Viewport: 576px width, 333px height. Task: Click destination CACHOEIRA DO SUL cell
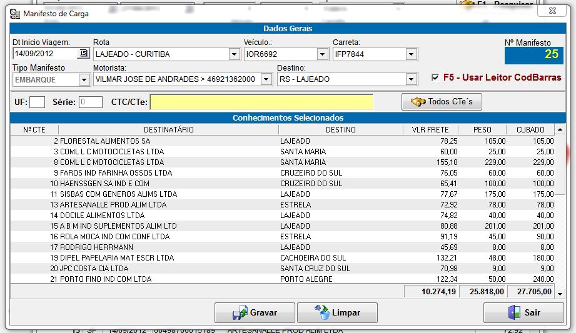coord(313,258)
